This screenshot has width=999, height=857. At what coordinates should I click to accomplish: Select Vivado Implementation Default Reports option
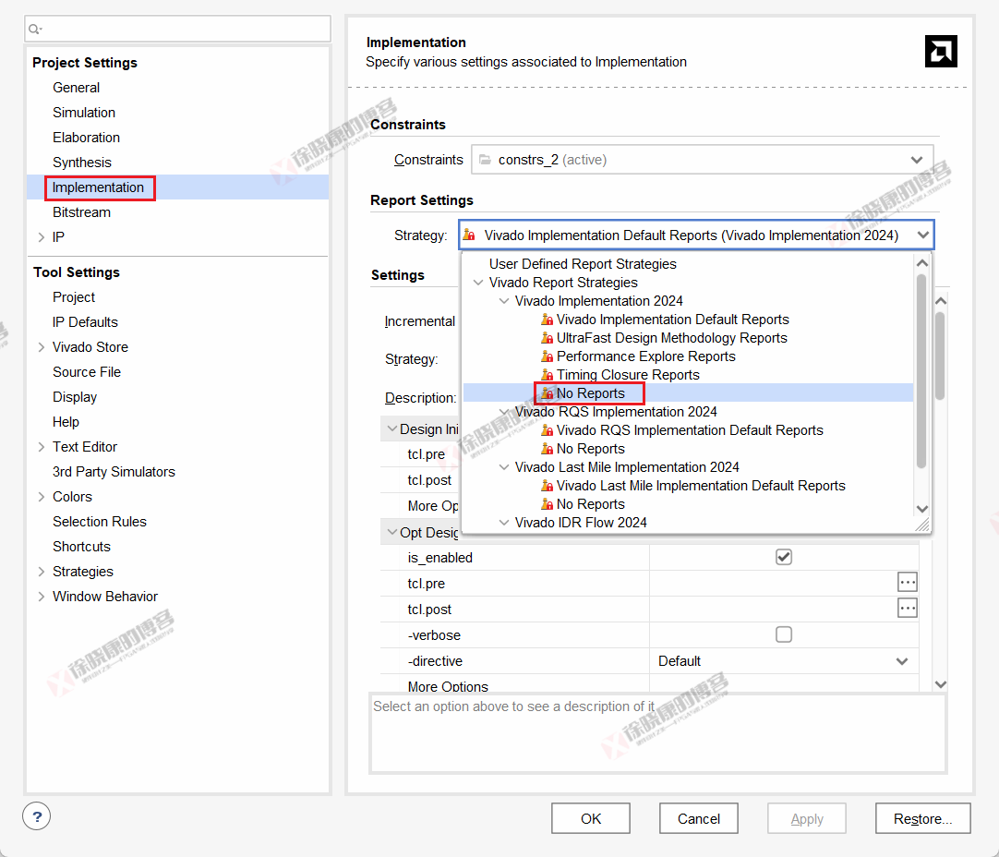673,320
